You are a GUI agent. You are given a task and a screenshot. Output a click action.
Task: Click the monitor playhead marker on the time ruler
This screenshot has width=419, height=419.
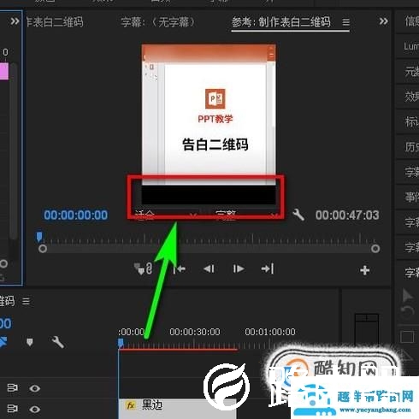point(39,237)
